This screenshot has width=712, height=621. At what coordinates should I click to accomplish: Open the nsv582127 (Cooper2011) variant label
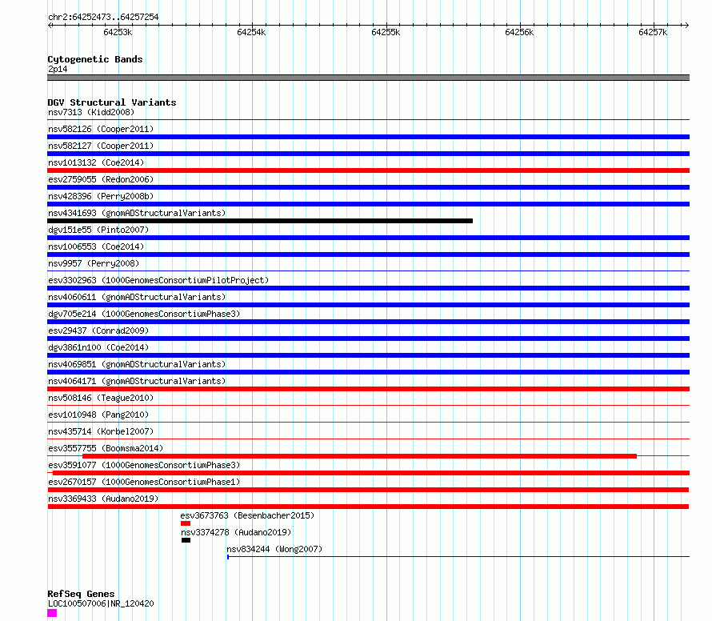point(101,146)
